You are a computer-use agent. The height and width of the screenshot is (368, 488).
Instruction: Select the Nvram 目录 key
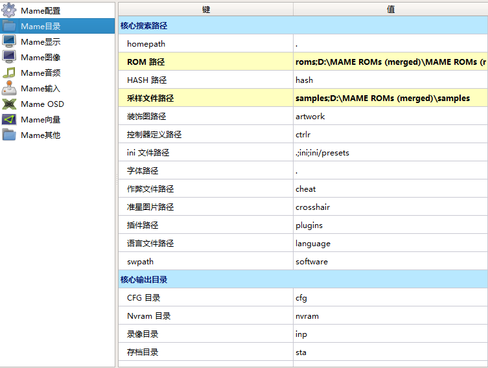[x=205, y=316]
